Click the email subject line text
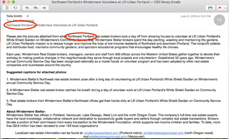229x139 pixels. point(52,25)
